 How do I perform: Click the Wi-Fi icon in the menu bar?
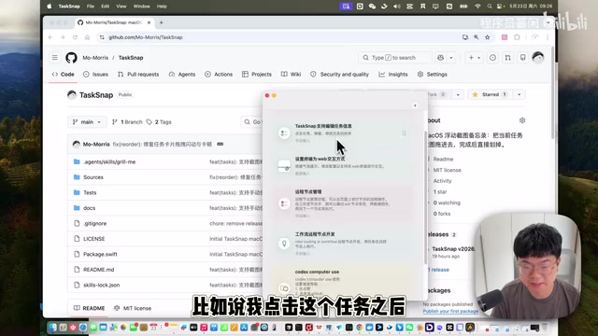click(477, 7)
